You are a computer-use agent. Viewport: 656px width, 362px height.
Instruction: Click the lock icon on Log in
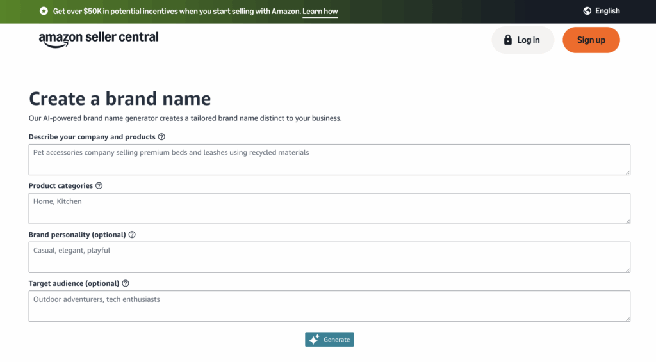point(508,40)
